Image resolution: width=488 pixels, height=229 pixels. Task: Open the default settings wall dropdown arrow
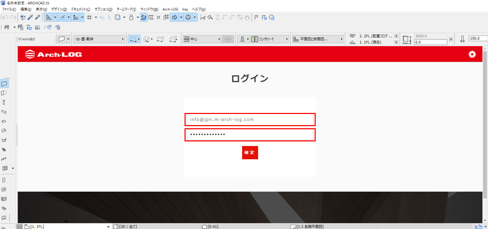point(68,39)
